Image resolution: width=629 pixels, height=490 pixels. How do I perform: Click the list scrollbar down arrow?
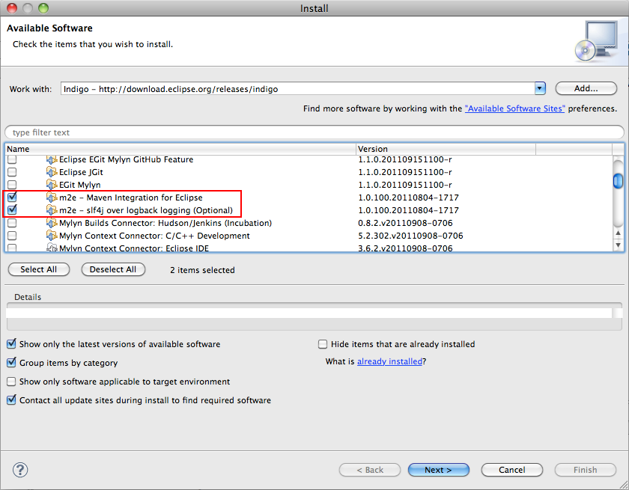coord(619,245)
